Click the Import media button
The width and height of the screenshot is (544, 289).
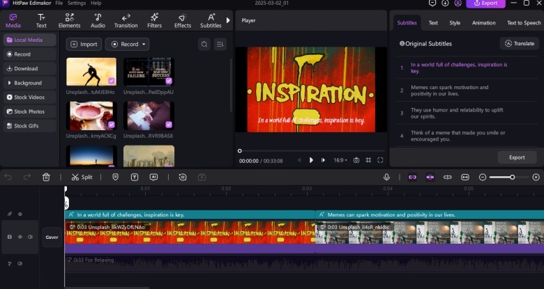84,45
